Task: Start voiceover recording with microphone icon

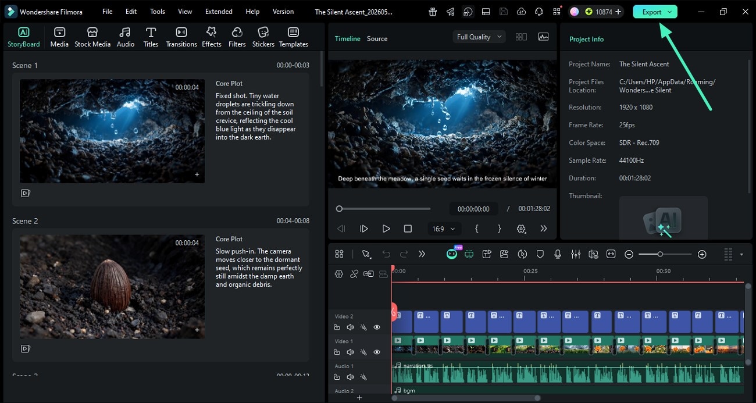Action: tap(558, 254)
